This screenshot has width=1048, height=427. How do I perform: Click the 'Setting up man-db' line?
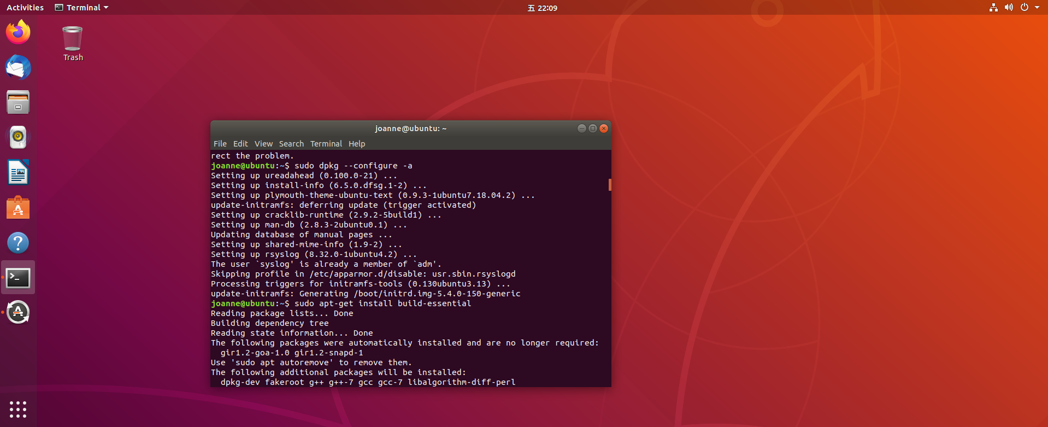pyautogui.click(x=309, y=225)
